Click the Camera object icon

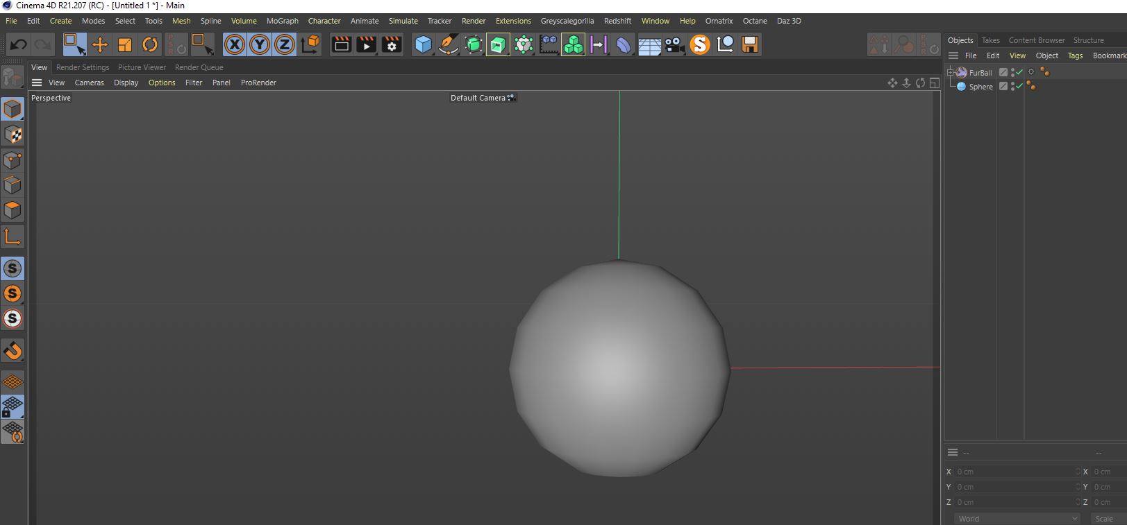[x=674, y=45]
